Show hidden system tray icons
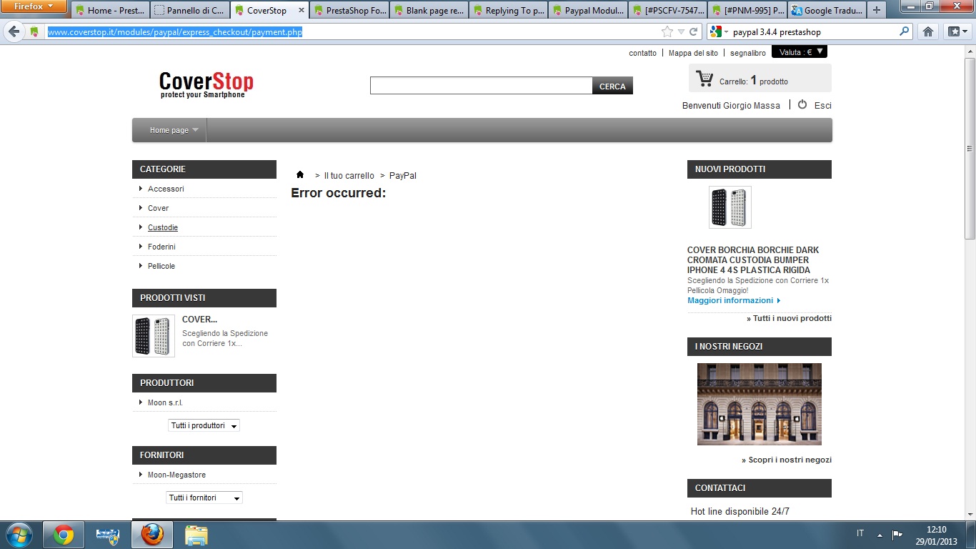The image size is (976, 549). (x=880, y=535)
